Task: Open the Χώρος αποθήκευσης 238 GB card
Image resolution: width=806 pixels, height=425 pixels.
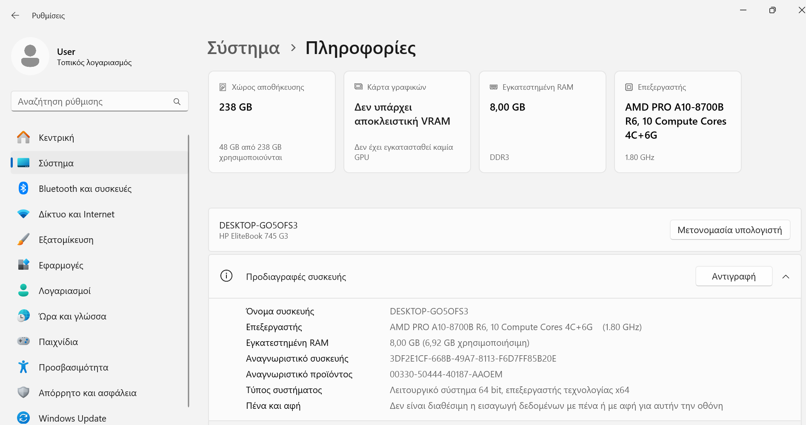Action: tap(272, 122)
